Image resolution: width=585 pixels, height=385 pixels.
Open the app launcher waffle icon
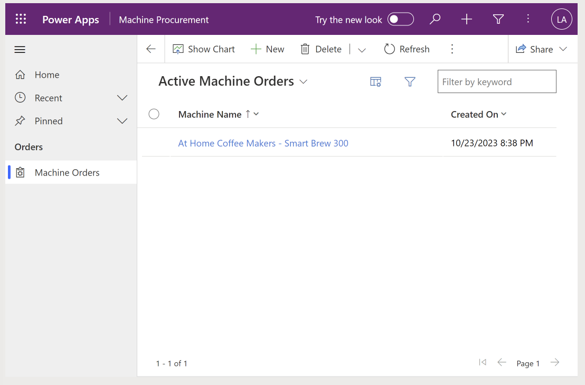pos(21,19)
